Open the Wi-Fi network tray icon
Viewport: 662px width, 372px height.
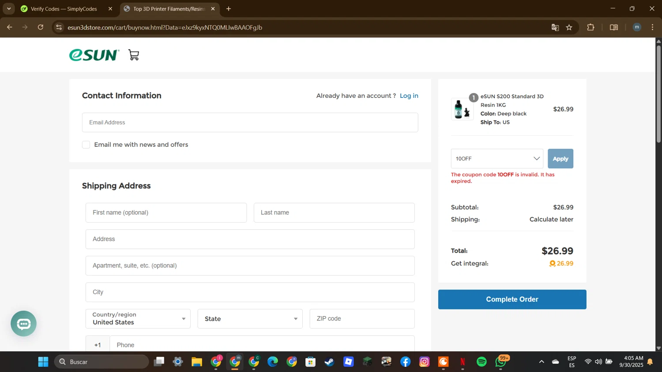pyautogui.click(x=588, y=362)
